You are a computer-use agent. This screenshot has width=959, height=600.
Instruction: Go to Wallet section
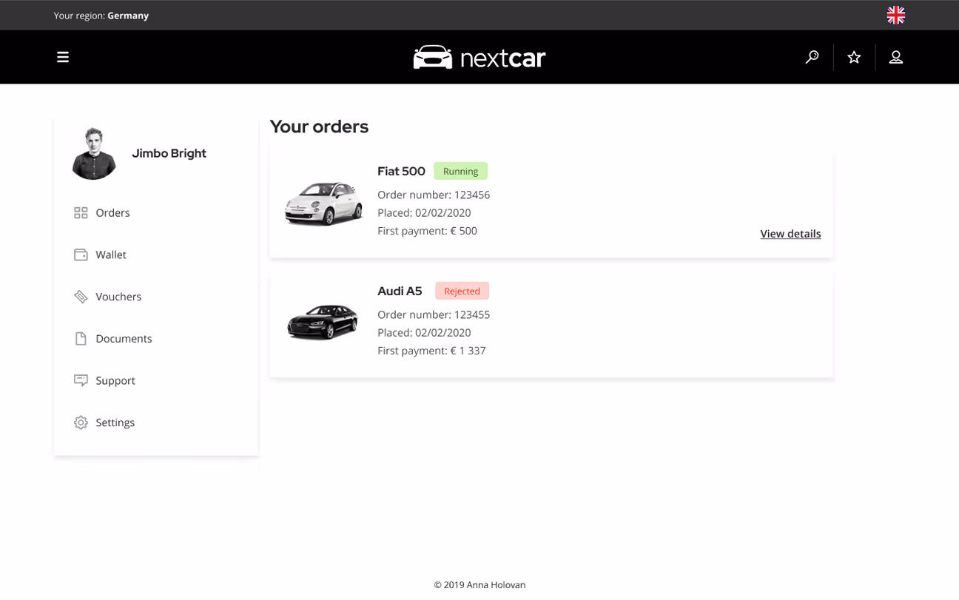tap(111, 255)
